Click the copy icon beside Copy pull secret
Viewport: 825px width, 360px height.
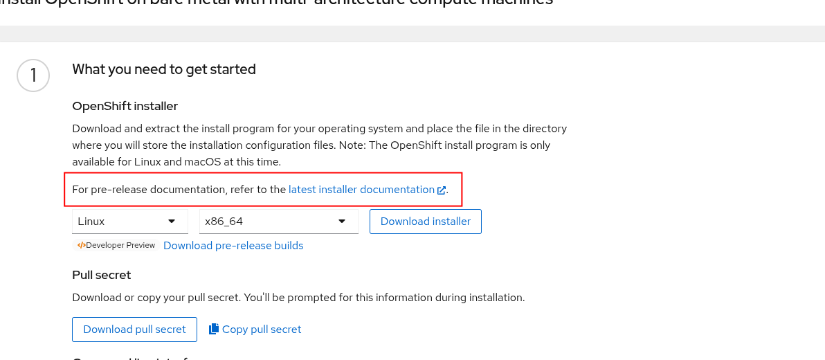click(214, 329)
